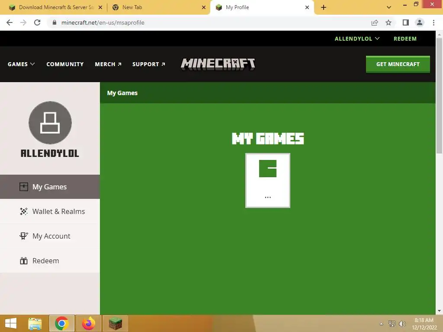Click REDEEM in the top bar
The image size is (443, 332).
pyautogui.click(x=405, y=38)
